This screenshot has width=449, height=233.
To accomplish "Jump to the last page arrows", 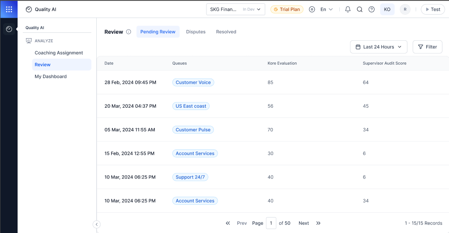I will 318,223.
